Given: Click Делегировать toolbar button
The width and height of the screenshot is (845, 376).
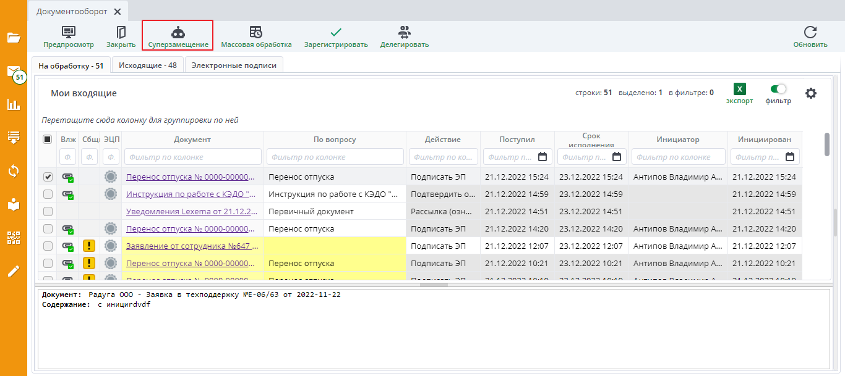Looking at the screenshot, I should (405, 37).
